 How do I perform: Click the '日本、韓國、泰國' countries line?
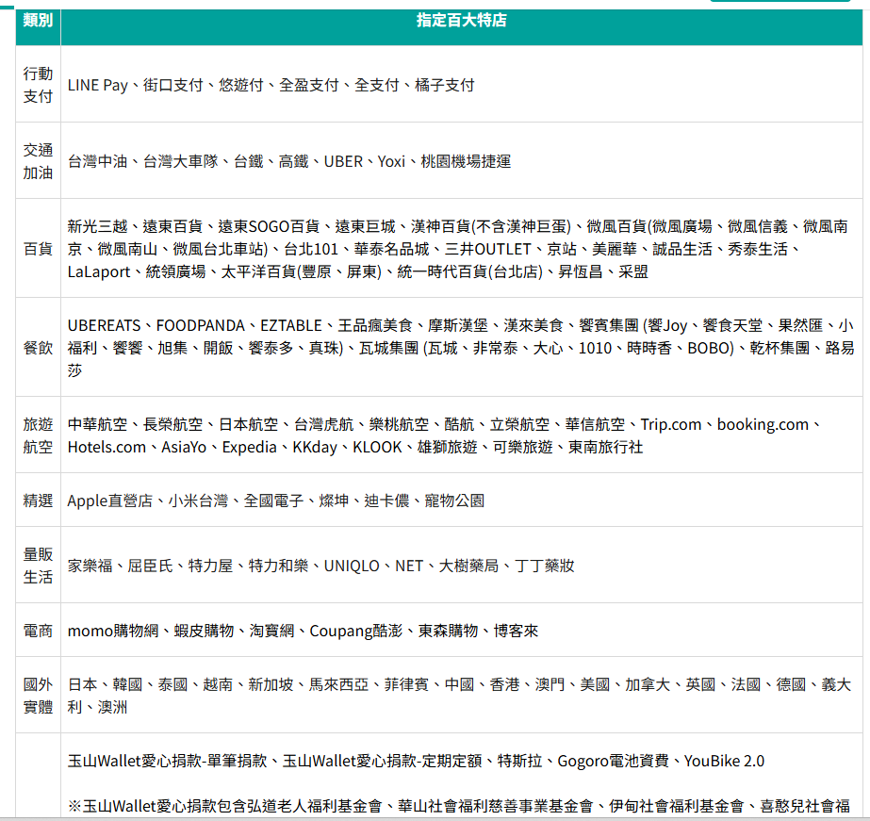coord(459,684)
